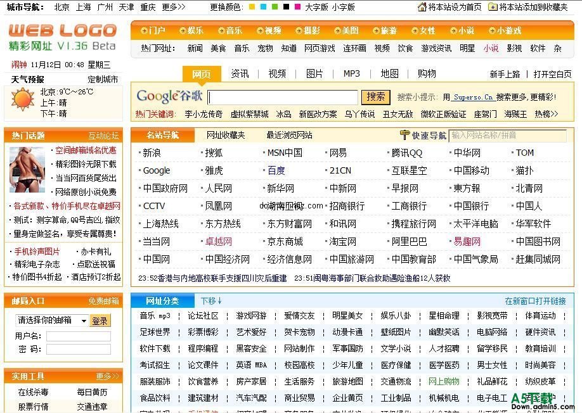Click the arrow icon beside 视频 in orange bar
Image resolution: width=582 pixels, height=413 pixels.
point(260,31)
